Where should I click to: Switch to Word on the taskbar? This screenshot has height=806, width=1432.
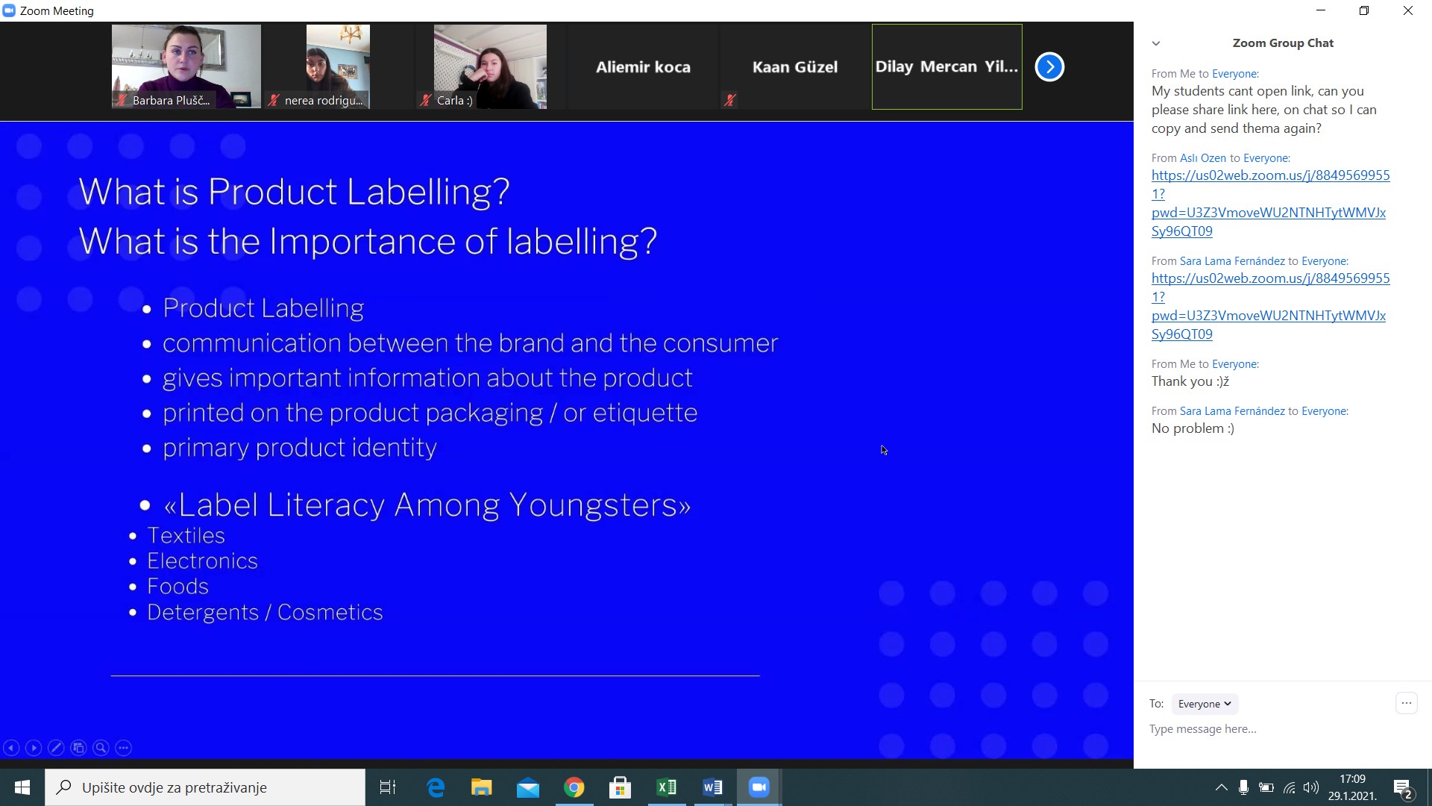tap(713, 787)
